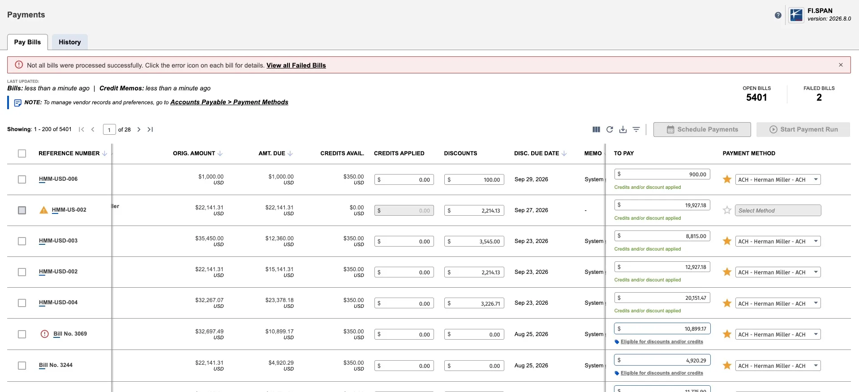
Task: Select the Bill No. 3069 checkbox
Action: point(22,334)
